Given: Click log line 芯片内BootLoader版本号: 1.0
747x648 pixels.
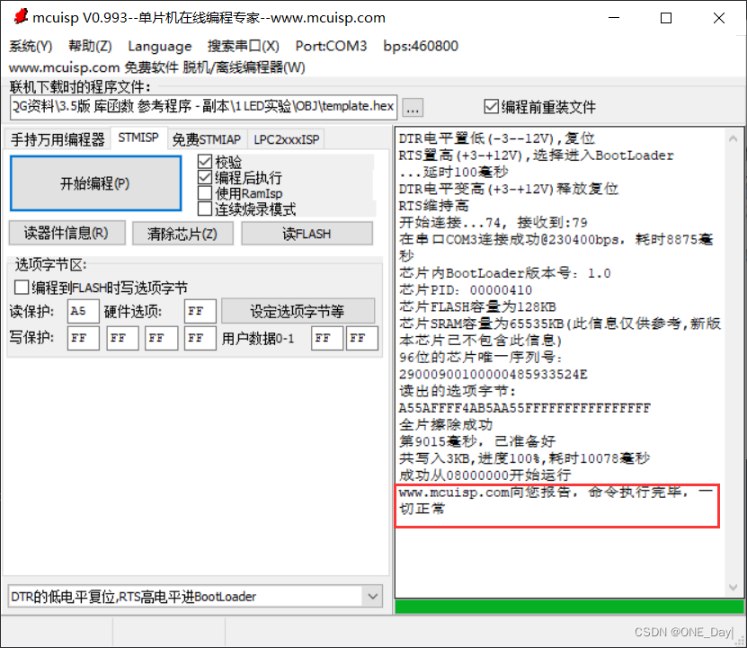Looking at the screenshot, I should 505,273.
